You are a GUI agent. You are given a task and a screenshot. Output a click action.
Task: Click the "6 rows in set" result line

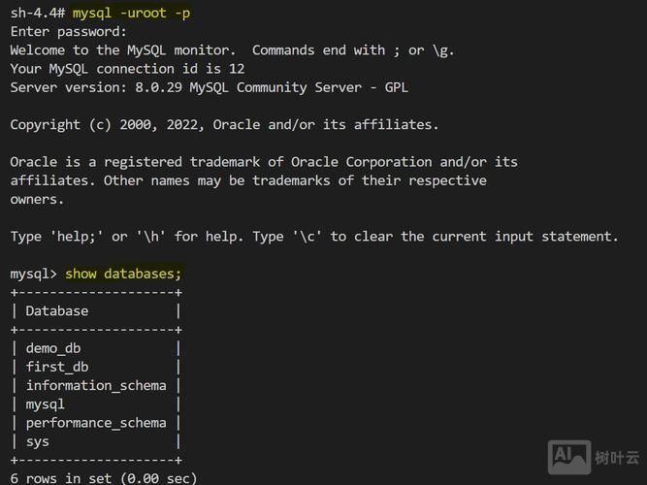pyautogui.click(x=103, y=478)
